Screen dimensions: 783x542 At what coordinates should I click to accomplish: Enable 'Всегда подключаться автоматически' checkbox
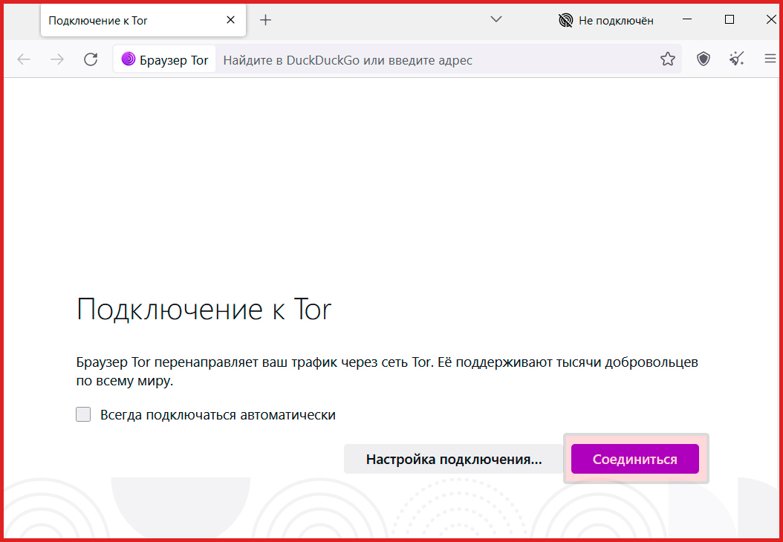83,415
